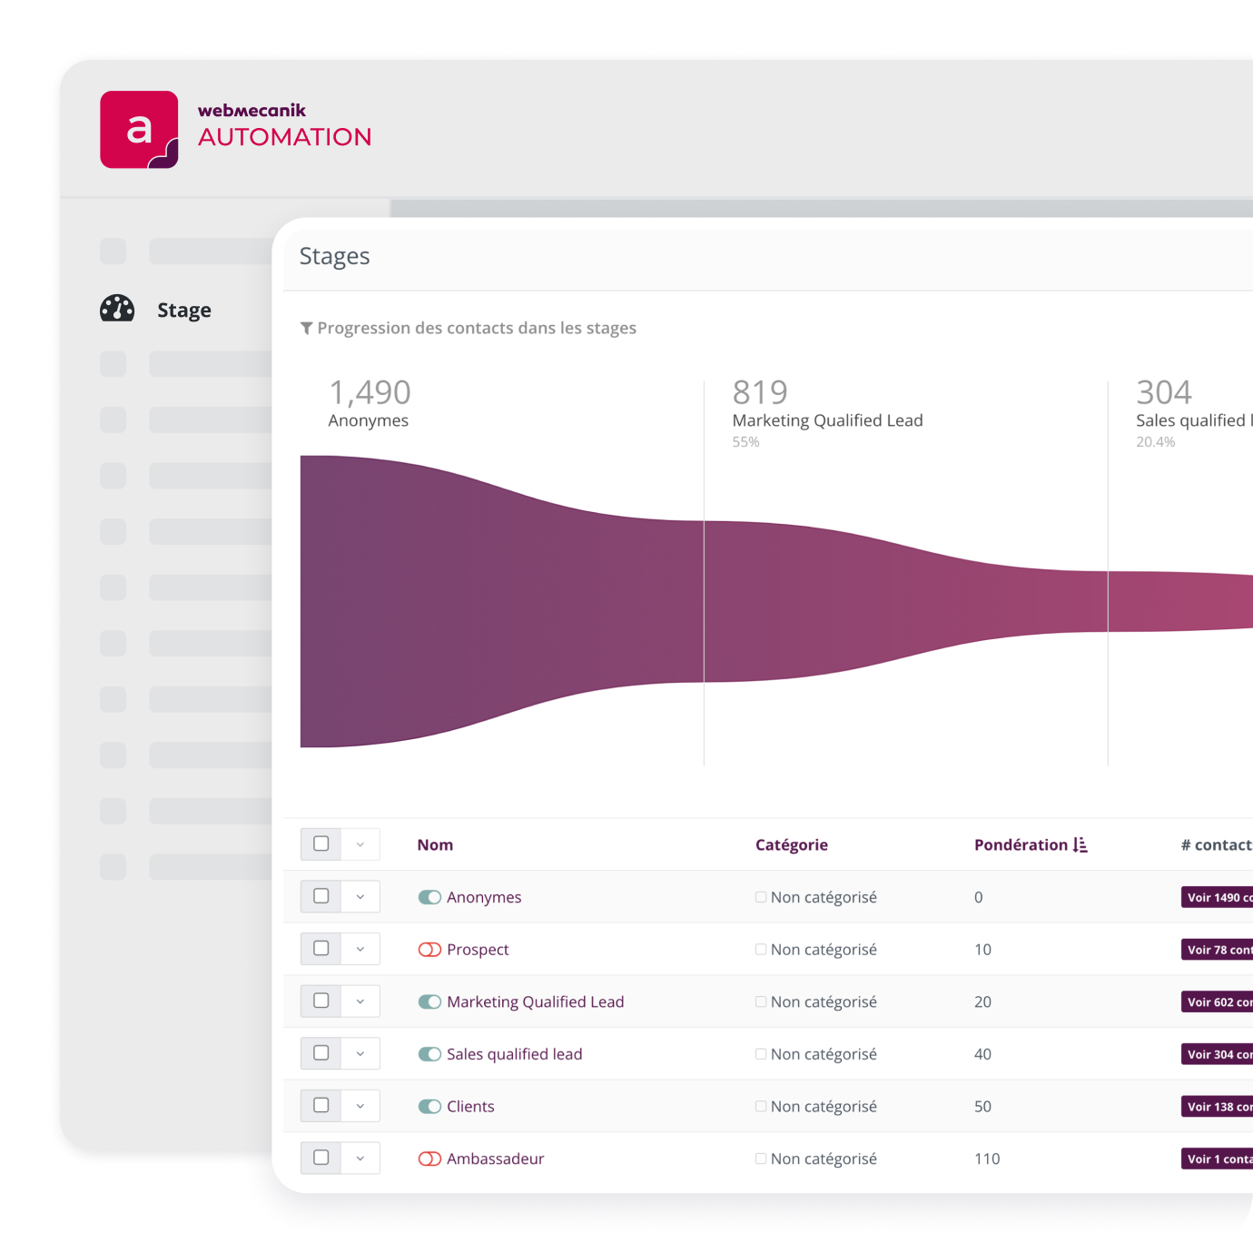The image size is (1253, 1253).
Task: Check the select-all checkbox in table header
Action: click(x=321, y=844)
